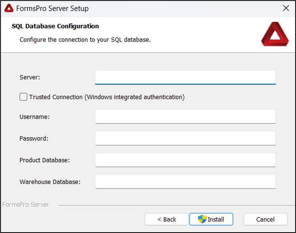Place cursor in Warehouse Database field

click(x=185, y=182)
